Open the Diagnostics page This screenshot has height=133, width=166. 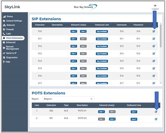pyautogui.click(x=12, y=57)
